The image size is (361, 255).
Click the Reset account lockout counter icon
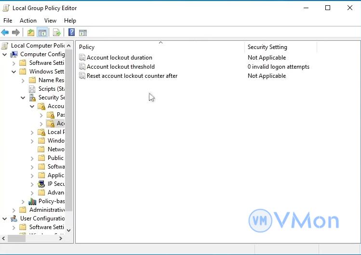(x=82, y=76)
